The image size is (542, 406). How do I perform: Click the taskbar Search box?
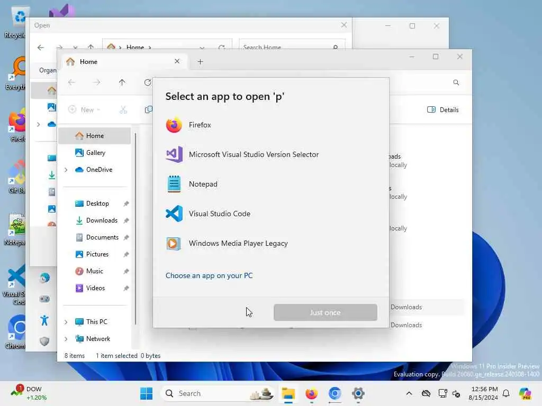[x=218, y=393]
